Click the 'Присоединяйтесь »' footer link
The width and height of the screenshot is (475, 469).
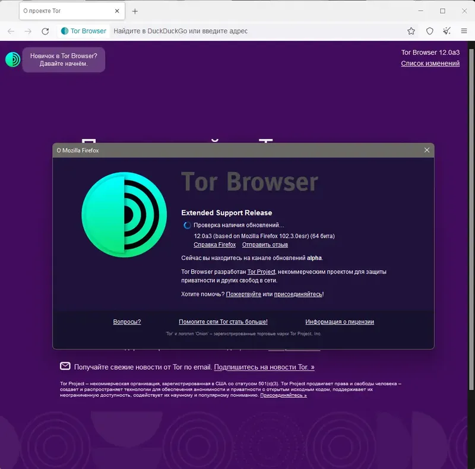click(x=283, y=395)
